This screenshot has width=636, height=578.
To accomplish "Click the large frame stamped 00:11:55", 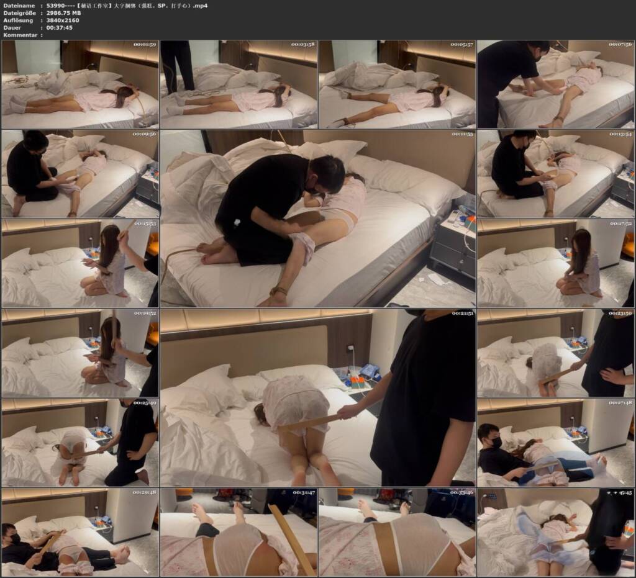I will [x=318, y=219].
